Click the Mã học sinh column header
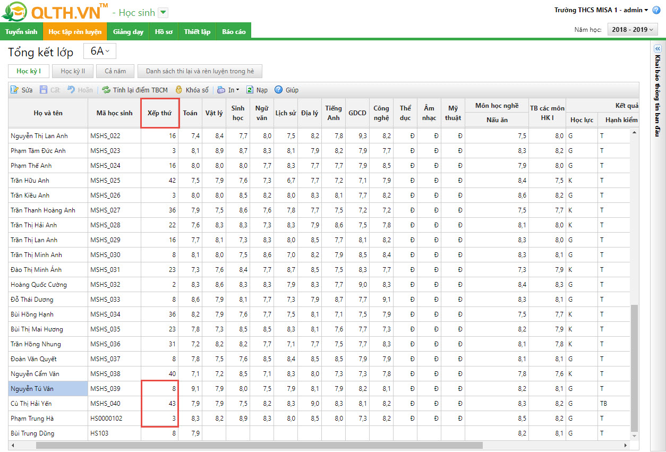666x452 pixels. (x=115, y=113)
